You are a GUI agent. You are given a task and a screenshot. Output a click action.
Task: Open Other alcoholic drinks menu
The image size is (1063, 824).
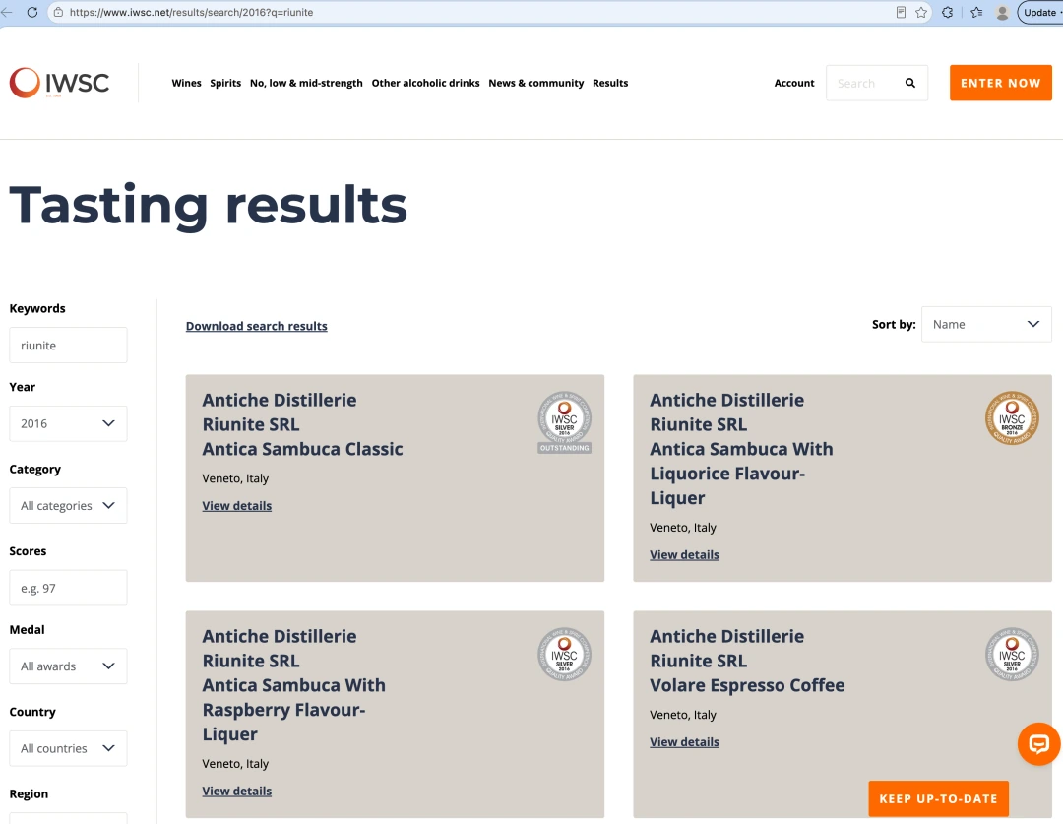point(426,83)
